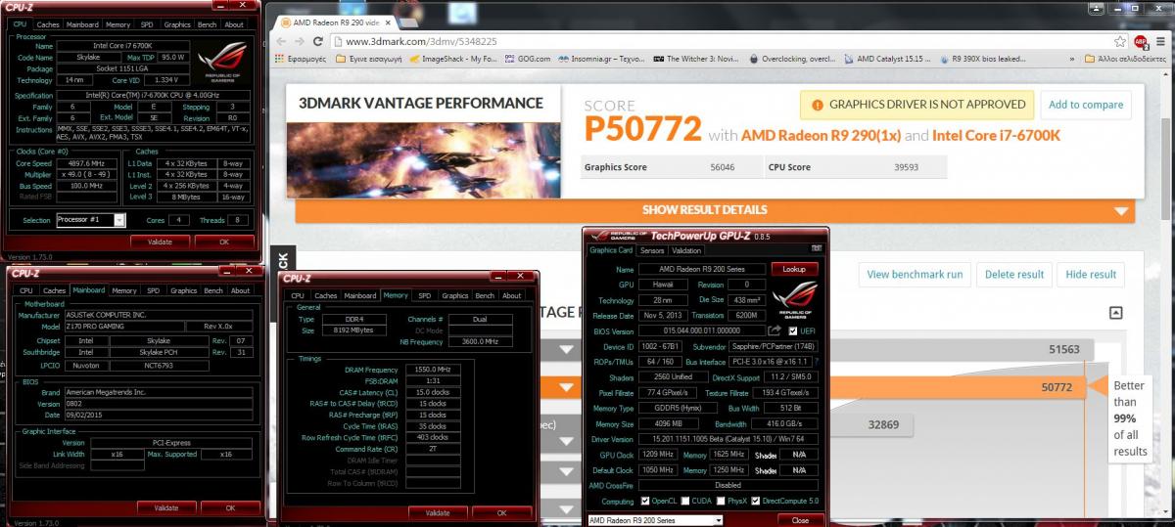Click Validate in the top CPU-Z window
Viewport: 1175px width, 527px height.
point(159,242)
